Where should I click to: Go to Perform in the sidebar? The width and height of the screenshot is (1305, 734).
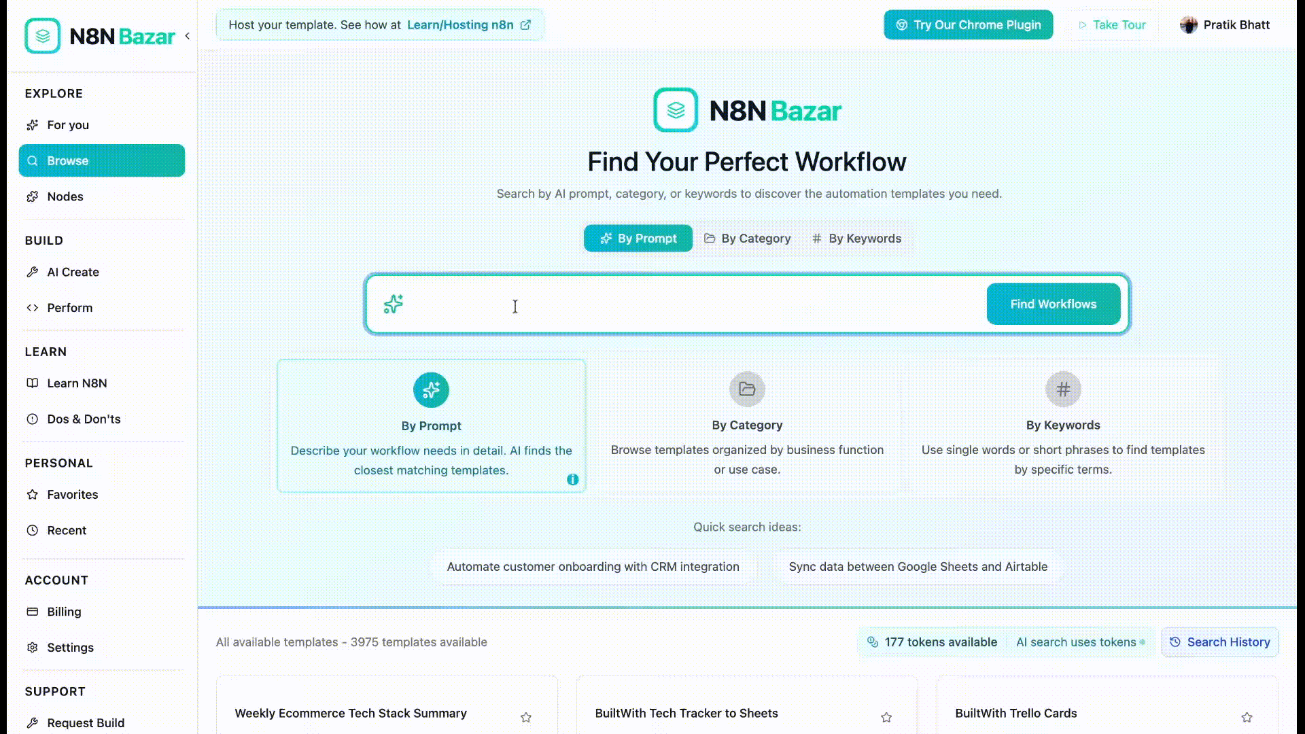point(69,308)
